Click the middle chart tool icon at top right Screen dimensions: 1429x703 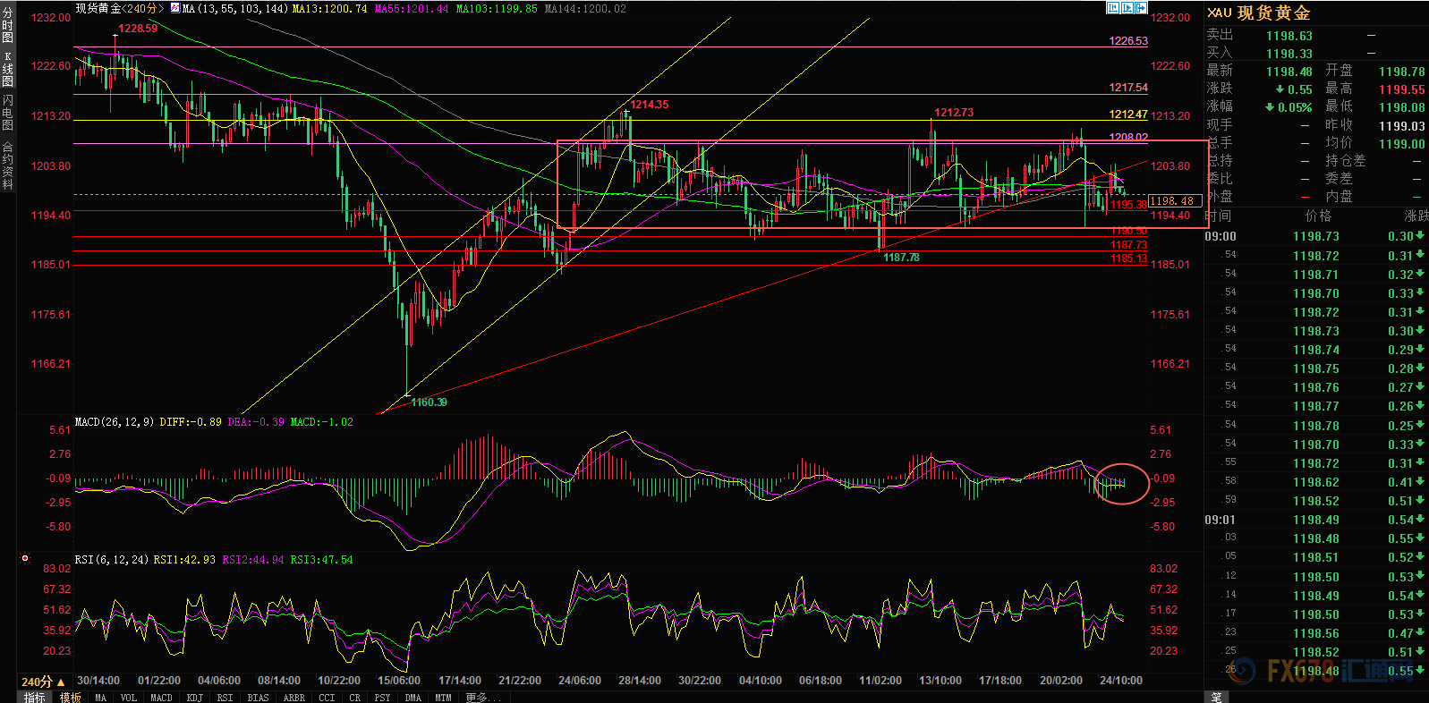[x=1127, y=8]
